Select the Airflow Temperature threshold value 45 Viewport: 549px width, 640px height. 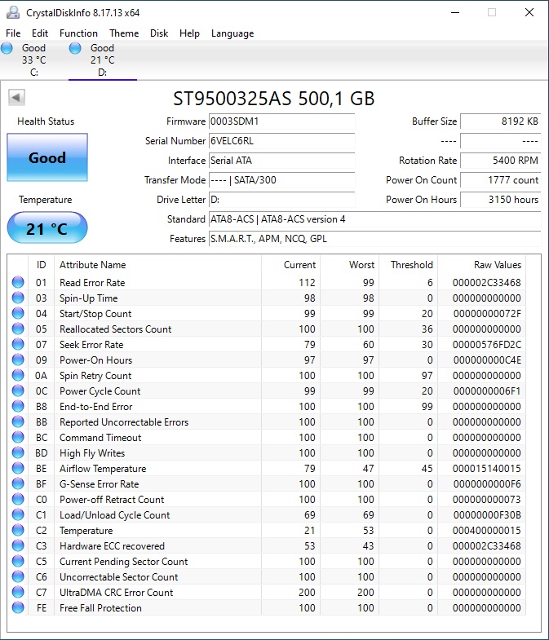[427, 469]
